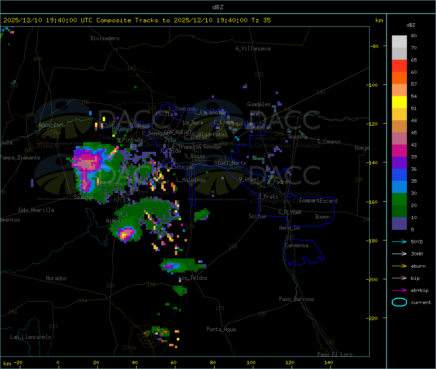Click the 'Pampa_Diamante' map label
The image size is (436, 369).
pyautogui.click(x=20, y=158)
